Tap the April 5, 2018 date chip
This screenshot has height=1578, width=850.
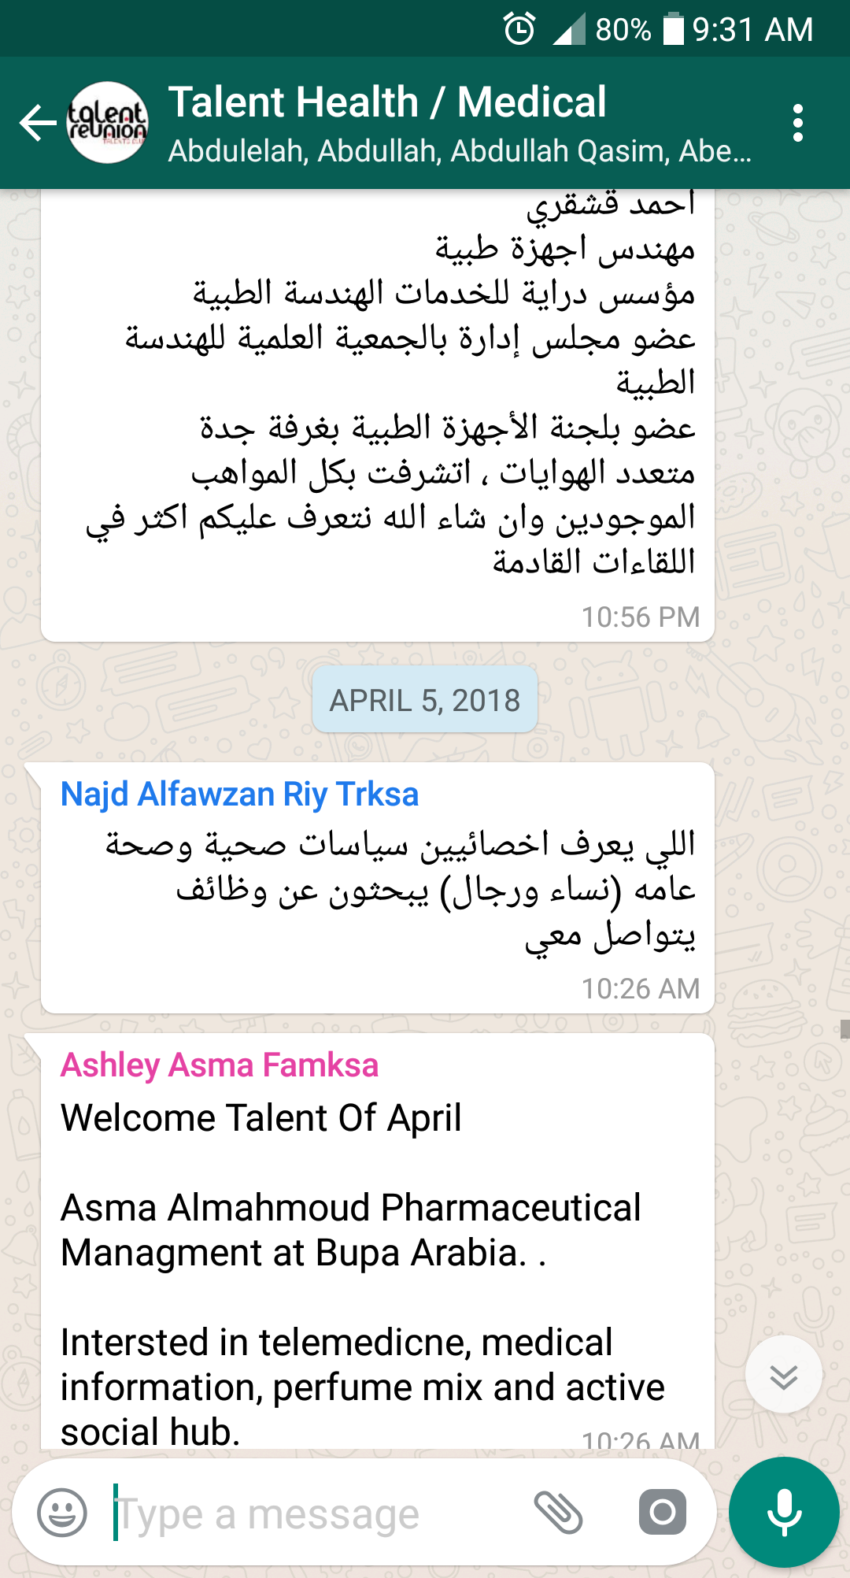click(x=425, y=700)
